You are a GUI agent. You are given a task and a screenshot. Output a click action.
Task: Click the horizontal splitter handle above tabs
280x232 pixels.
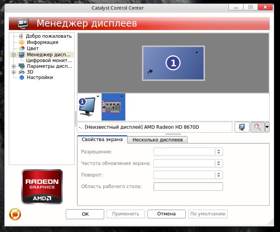173,134
